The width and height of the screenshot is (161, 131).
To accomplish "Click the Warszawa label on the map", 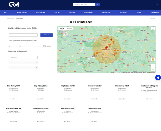I will point(106,50).
